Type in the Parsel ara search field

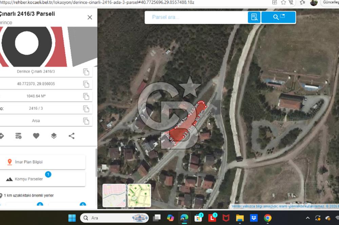[x=195, y=17]
